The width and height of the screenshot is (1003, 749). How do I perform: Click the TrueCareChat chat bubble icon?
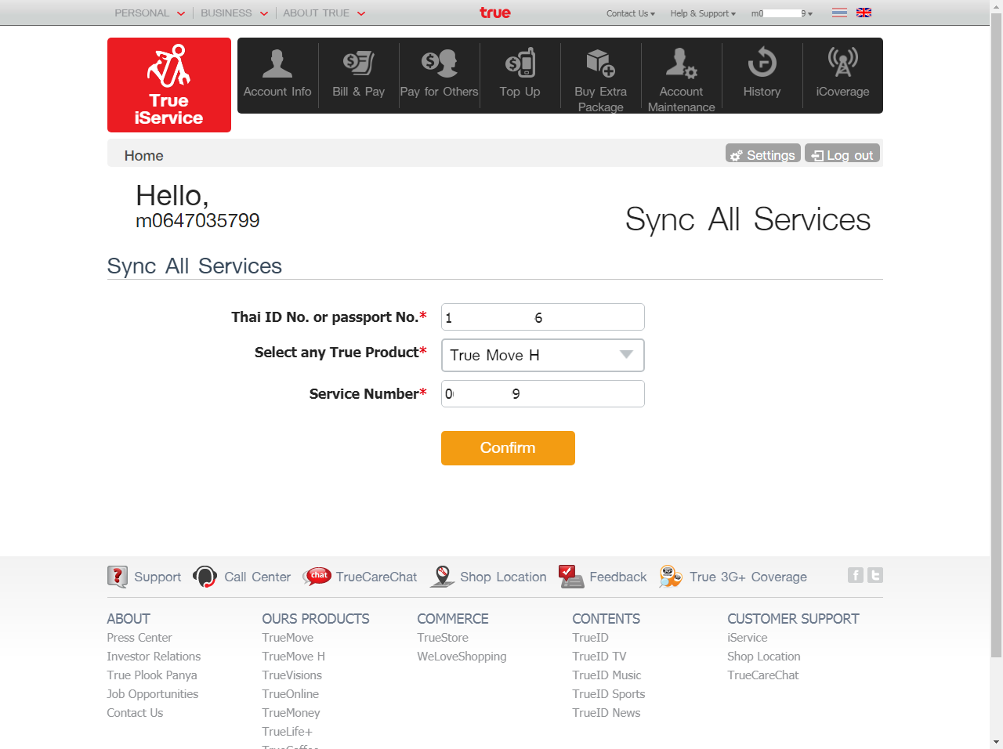point(317,577)
